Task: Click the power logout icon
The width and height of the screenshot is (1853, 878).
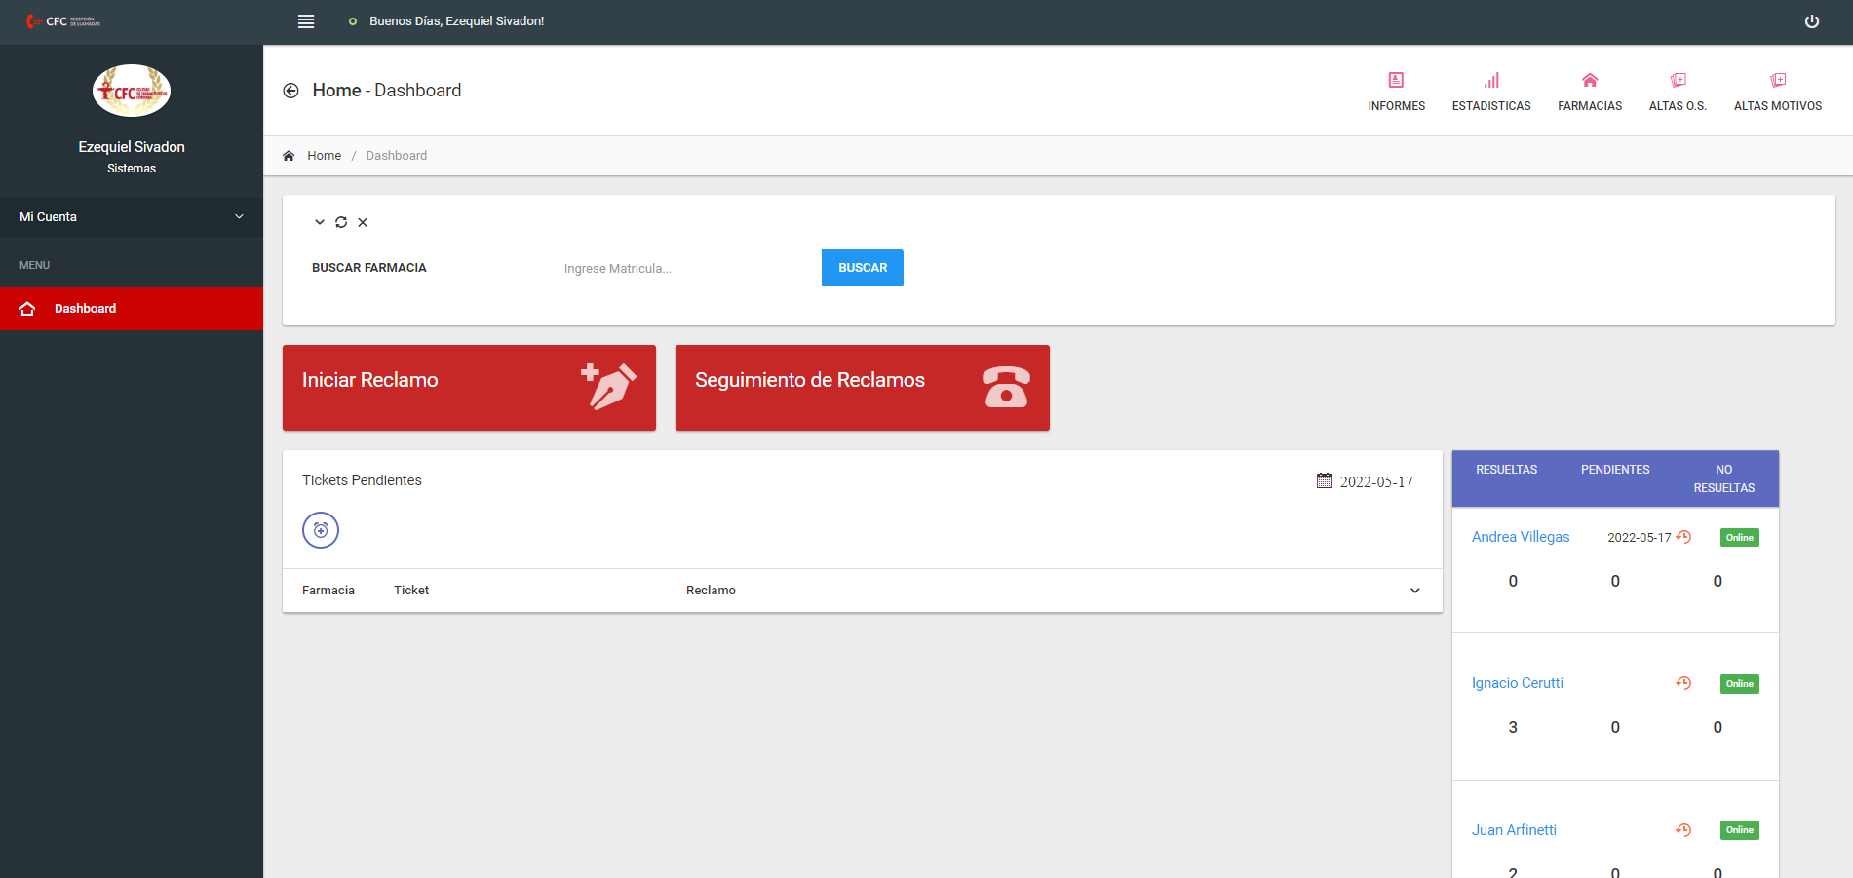Action: tap(1811, 21)
